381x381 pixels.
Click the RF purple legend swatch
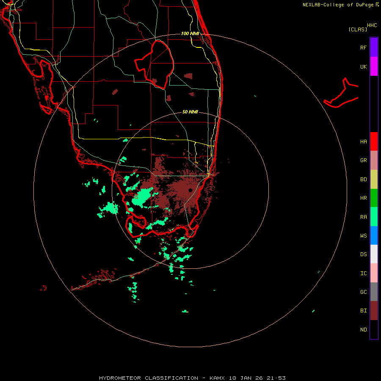click(374, 47)
